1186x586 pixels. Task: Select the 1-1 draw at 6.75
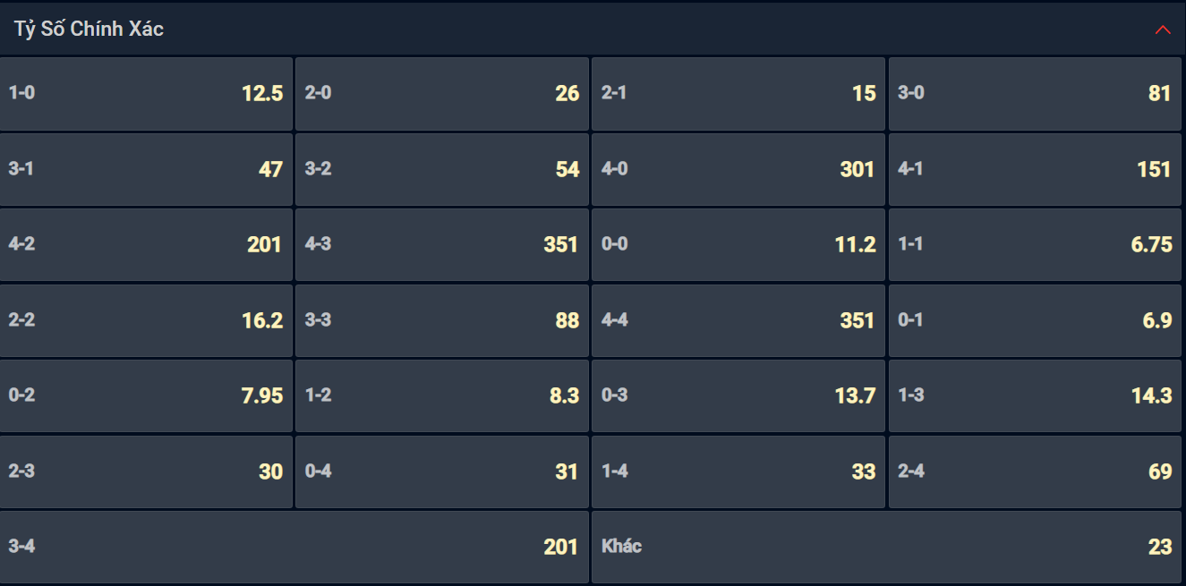(1036, 245)
